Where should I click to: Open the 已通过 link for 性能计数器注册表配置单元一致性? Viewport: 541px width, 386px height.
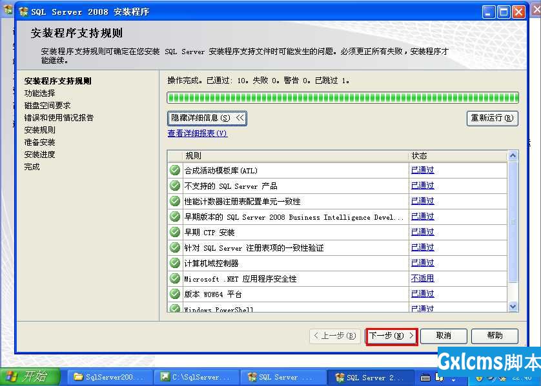coord(422,201)
